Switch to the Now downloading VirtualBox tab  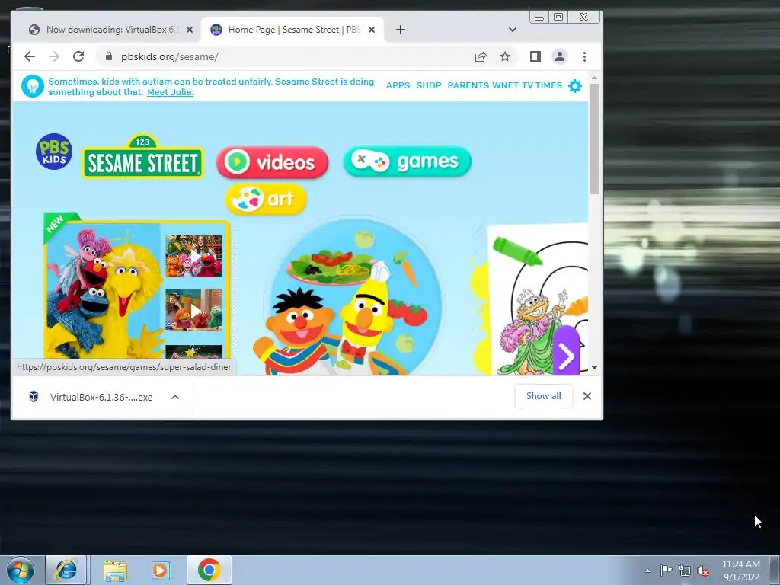point(111,30)
